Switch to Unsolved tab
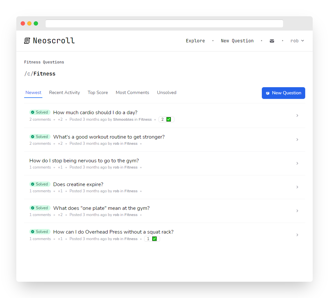Viewport: 329px width, 298px height. pos(167,93)
